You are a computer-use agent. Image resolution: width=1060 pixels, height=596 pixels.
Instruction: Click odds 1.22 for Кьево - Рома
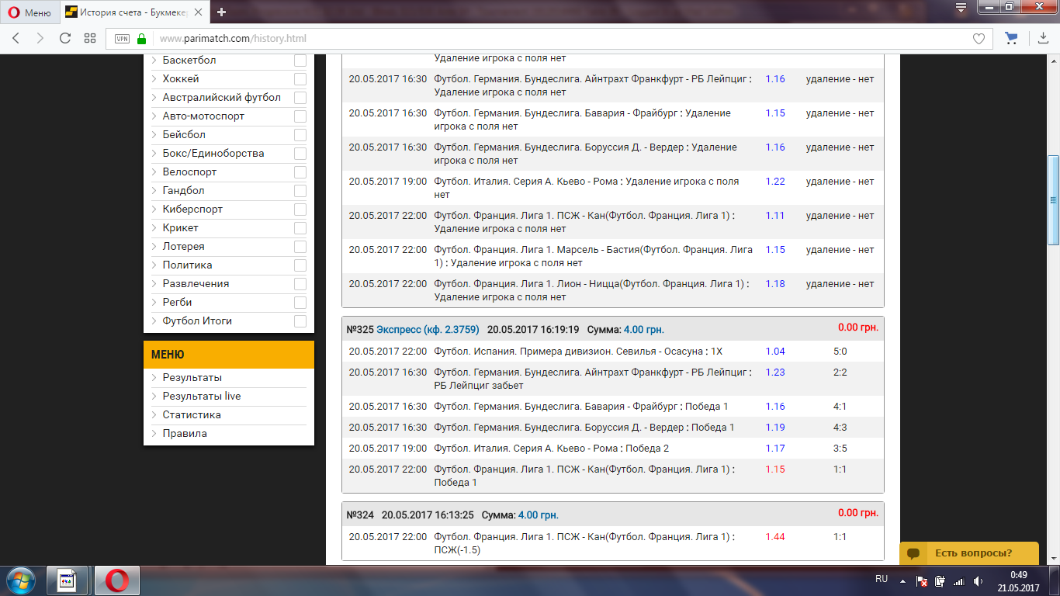click(x=775, y=182)
